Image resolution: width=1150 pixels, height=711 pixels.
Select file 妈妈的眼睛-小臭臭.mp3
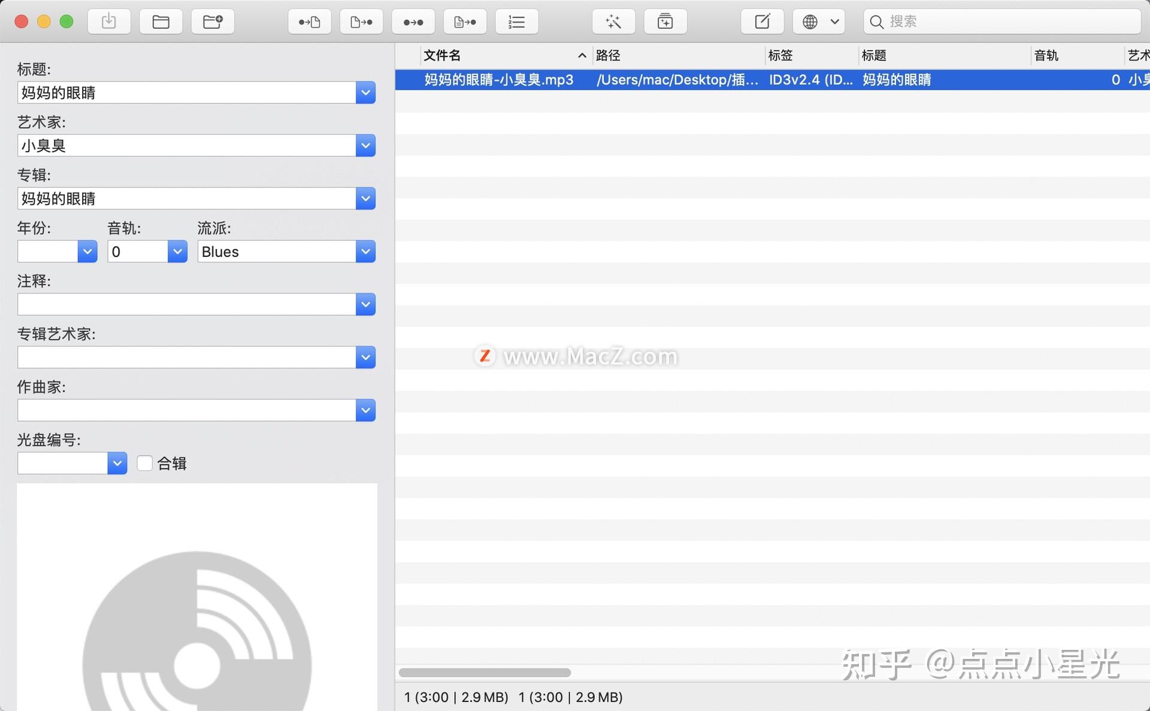(x=499, y=80)
